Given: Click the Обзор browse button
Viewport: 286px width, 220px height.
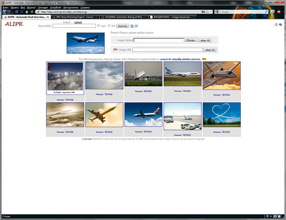Looking at the screenshot, I should pyautogui.click(x=190, y=40).
